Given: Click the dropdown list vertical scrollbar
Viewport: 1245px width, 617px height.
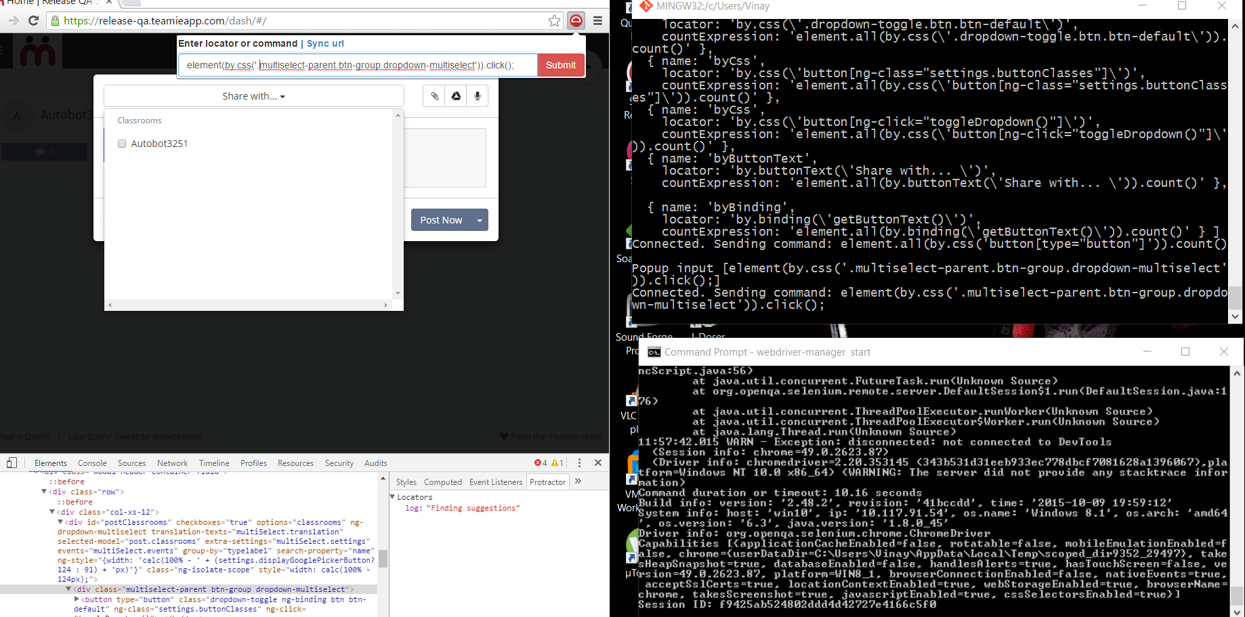Looking at the screenshot, I should click(398, 205).
